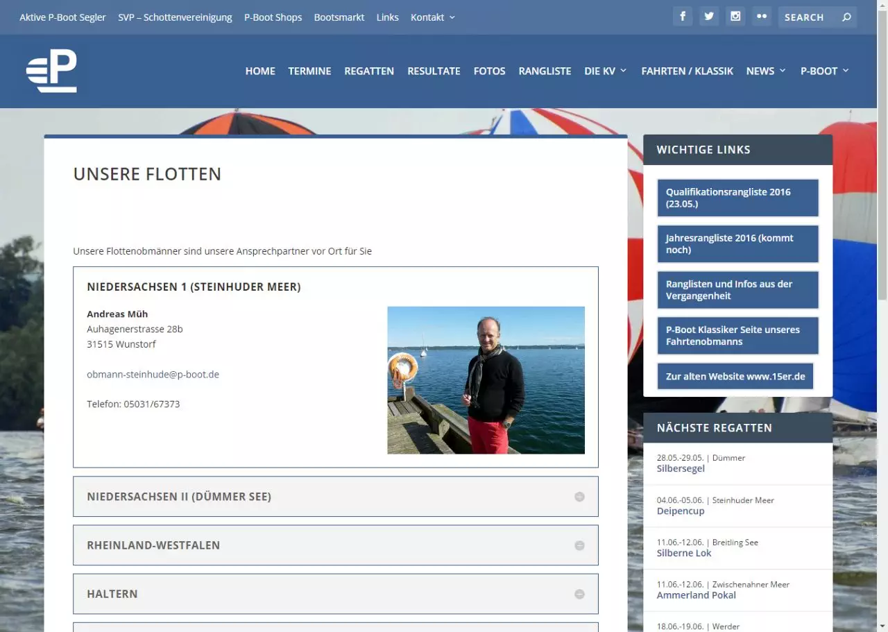Collapse the Niedersachsen 1 (Steinhuder Meer) heading

pyautogui.click(x=194, y=287)
